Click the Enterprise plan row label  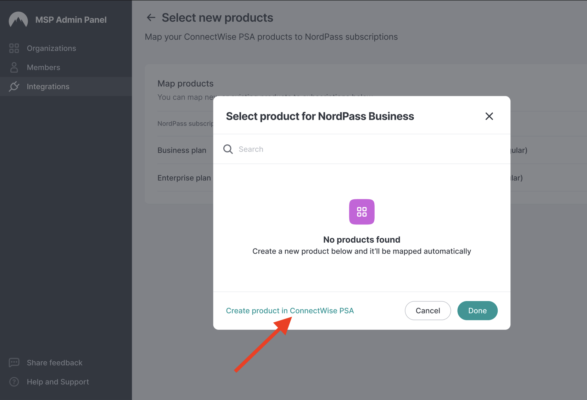(x=184, y=178)
